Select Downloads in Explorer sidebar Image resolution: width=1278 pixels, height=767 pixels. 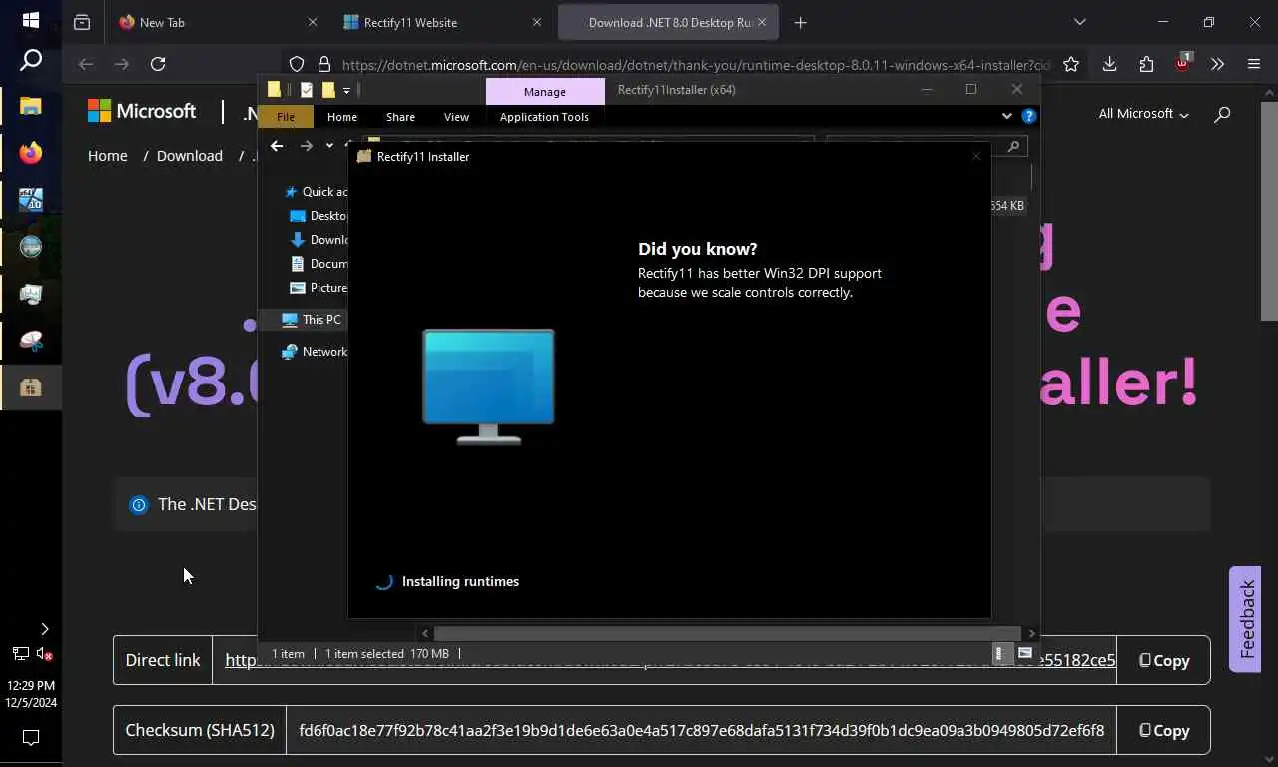click(318, 240)
